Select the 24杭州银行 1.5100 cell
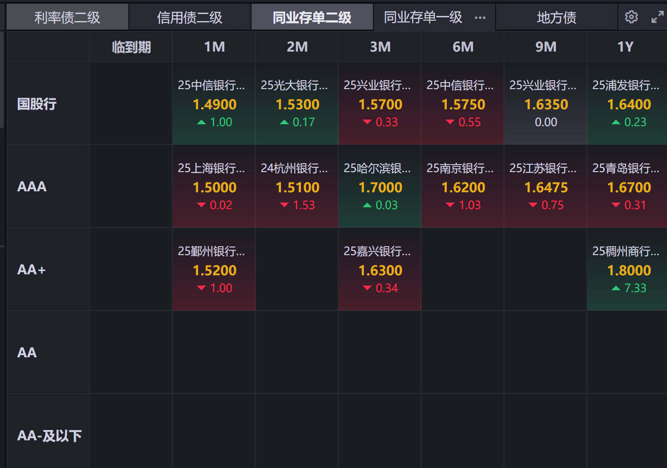This screenshot has height=468, width=667. click(297, 187)
